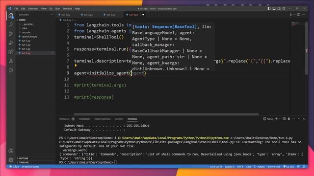Viewport: 314px width, 176px height.
Task: Click the VS Code logo in title bar
Action: point(10,9)
